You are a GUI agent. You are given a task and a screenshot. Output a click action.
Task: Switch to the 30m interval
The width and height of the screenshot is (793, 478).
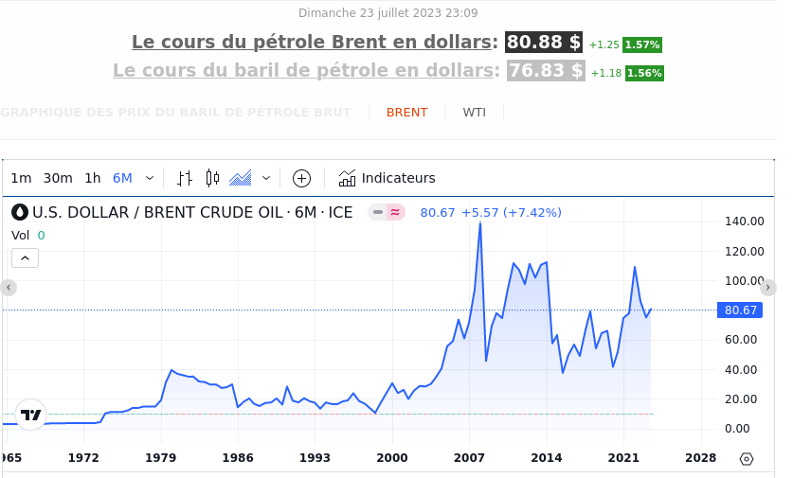coord(58,178)
